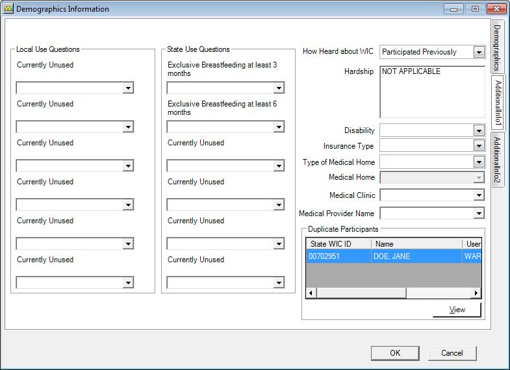Expand the Type of Medical Home dropdown
This screenshot has height=370, width=510.
tap(479, 162)
